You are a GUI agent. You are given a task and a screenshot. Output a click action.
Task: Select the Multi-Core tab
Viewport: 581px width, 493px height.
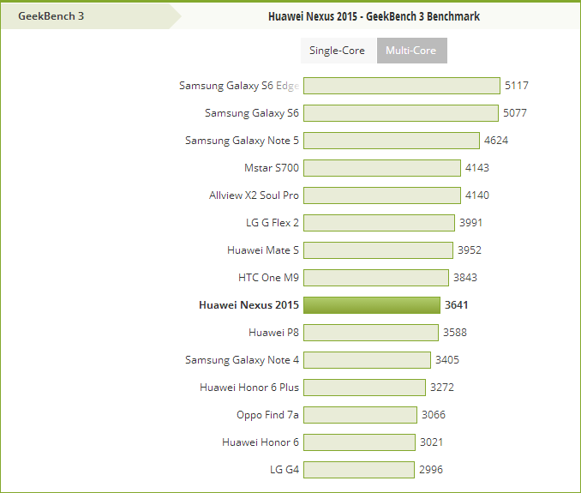(412, 51)
